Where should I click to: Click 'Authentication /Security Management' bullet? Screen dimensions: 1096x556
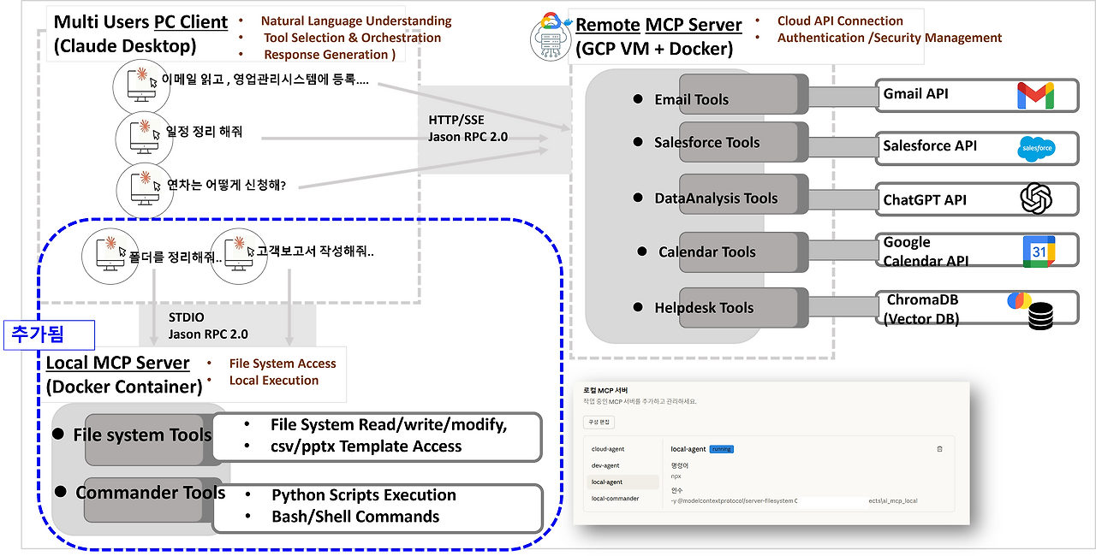(890, 38)
